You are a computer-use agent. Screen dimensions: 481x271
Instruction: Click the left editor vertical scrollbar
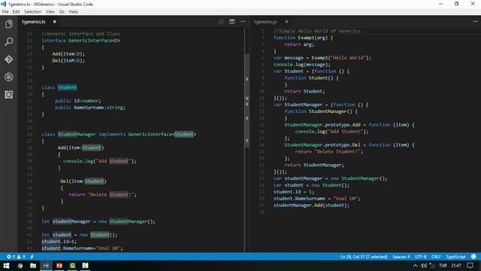pos(247,102)
